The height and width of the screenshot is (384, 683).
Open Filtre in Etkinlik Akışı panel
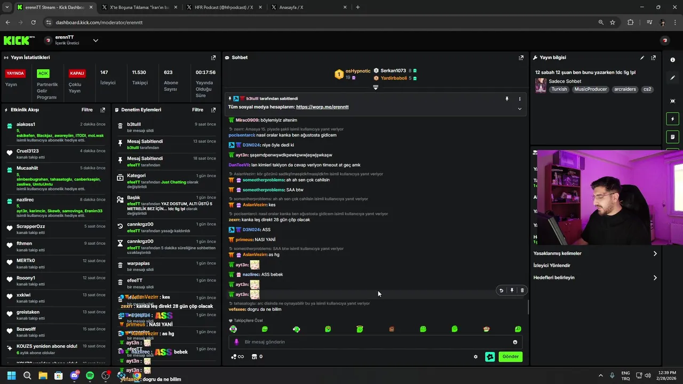pyautogui.click(x=87, y=110)
